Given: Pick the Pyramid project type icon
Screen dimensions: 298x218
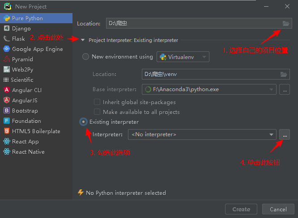Looking at the screenshot, I should point(7,59).
